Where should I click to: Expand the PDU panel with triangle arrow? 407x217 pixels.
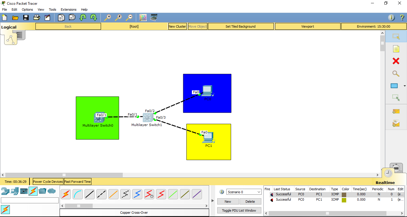click(213, 201)
